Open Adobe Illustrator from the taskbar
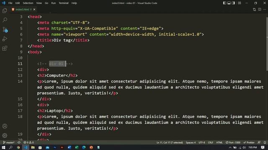This screenshot has height=150, width=268. point(62,147)
